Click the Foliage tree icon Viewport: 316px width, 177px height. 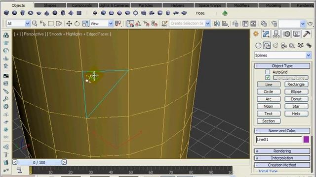pos(225,13)
